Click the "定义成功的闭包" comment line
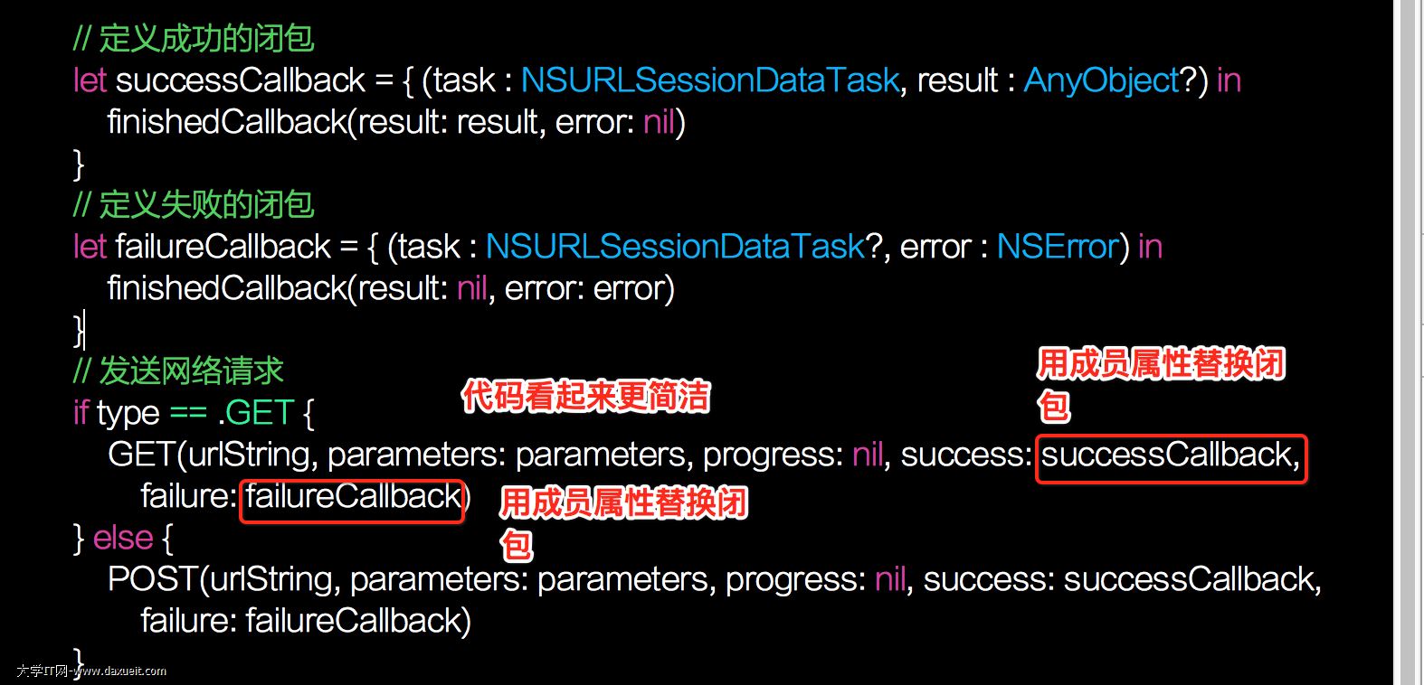The image size is (1424, 685). click(x=194, y=39)
